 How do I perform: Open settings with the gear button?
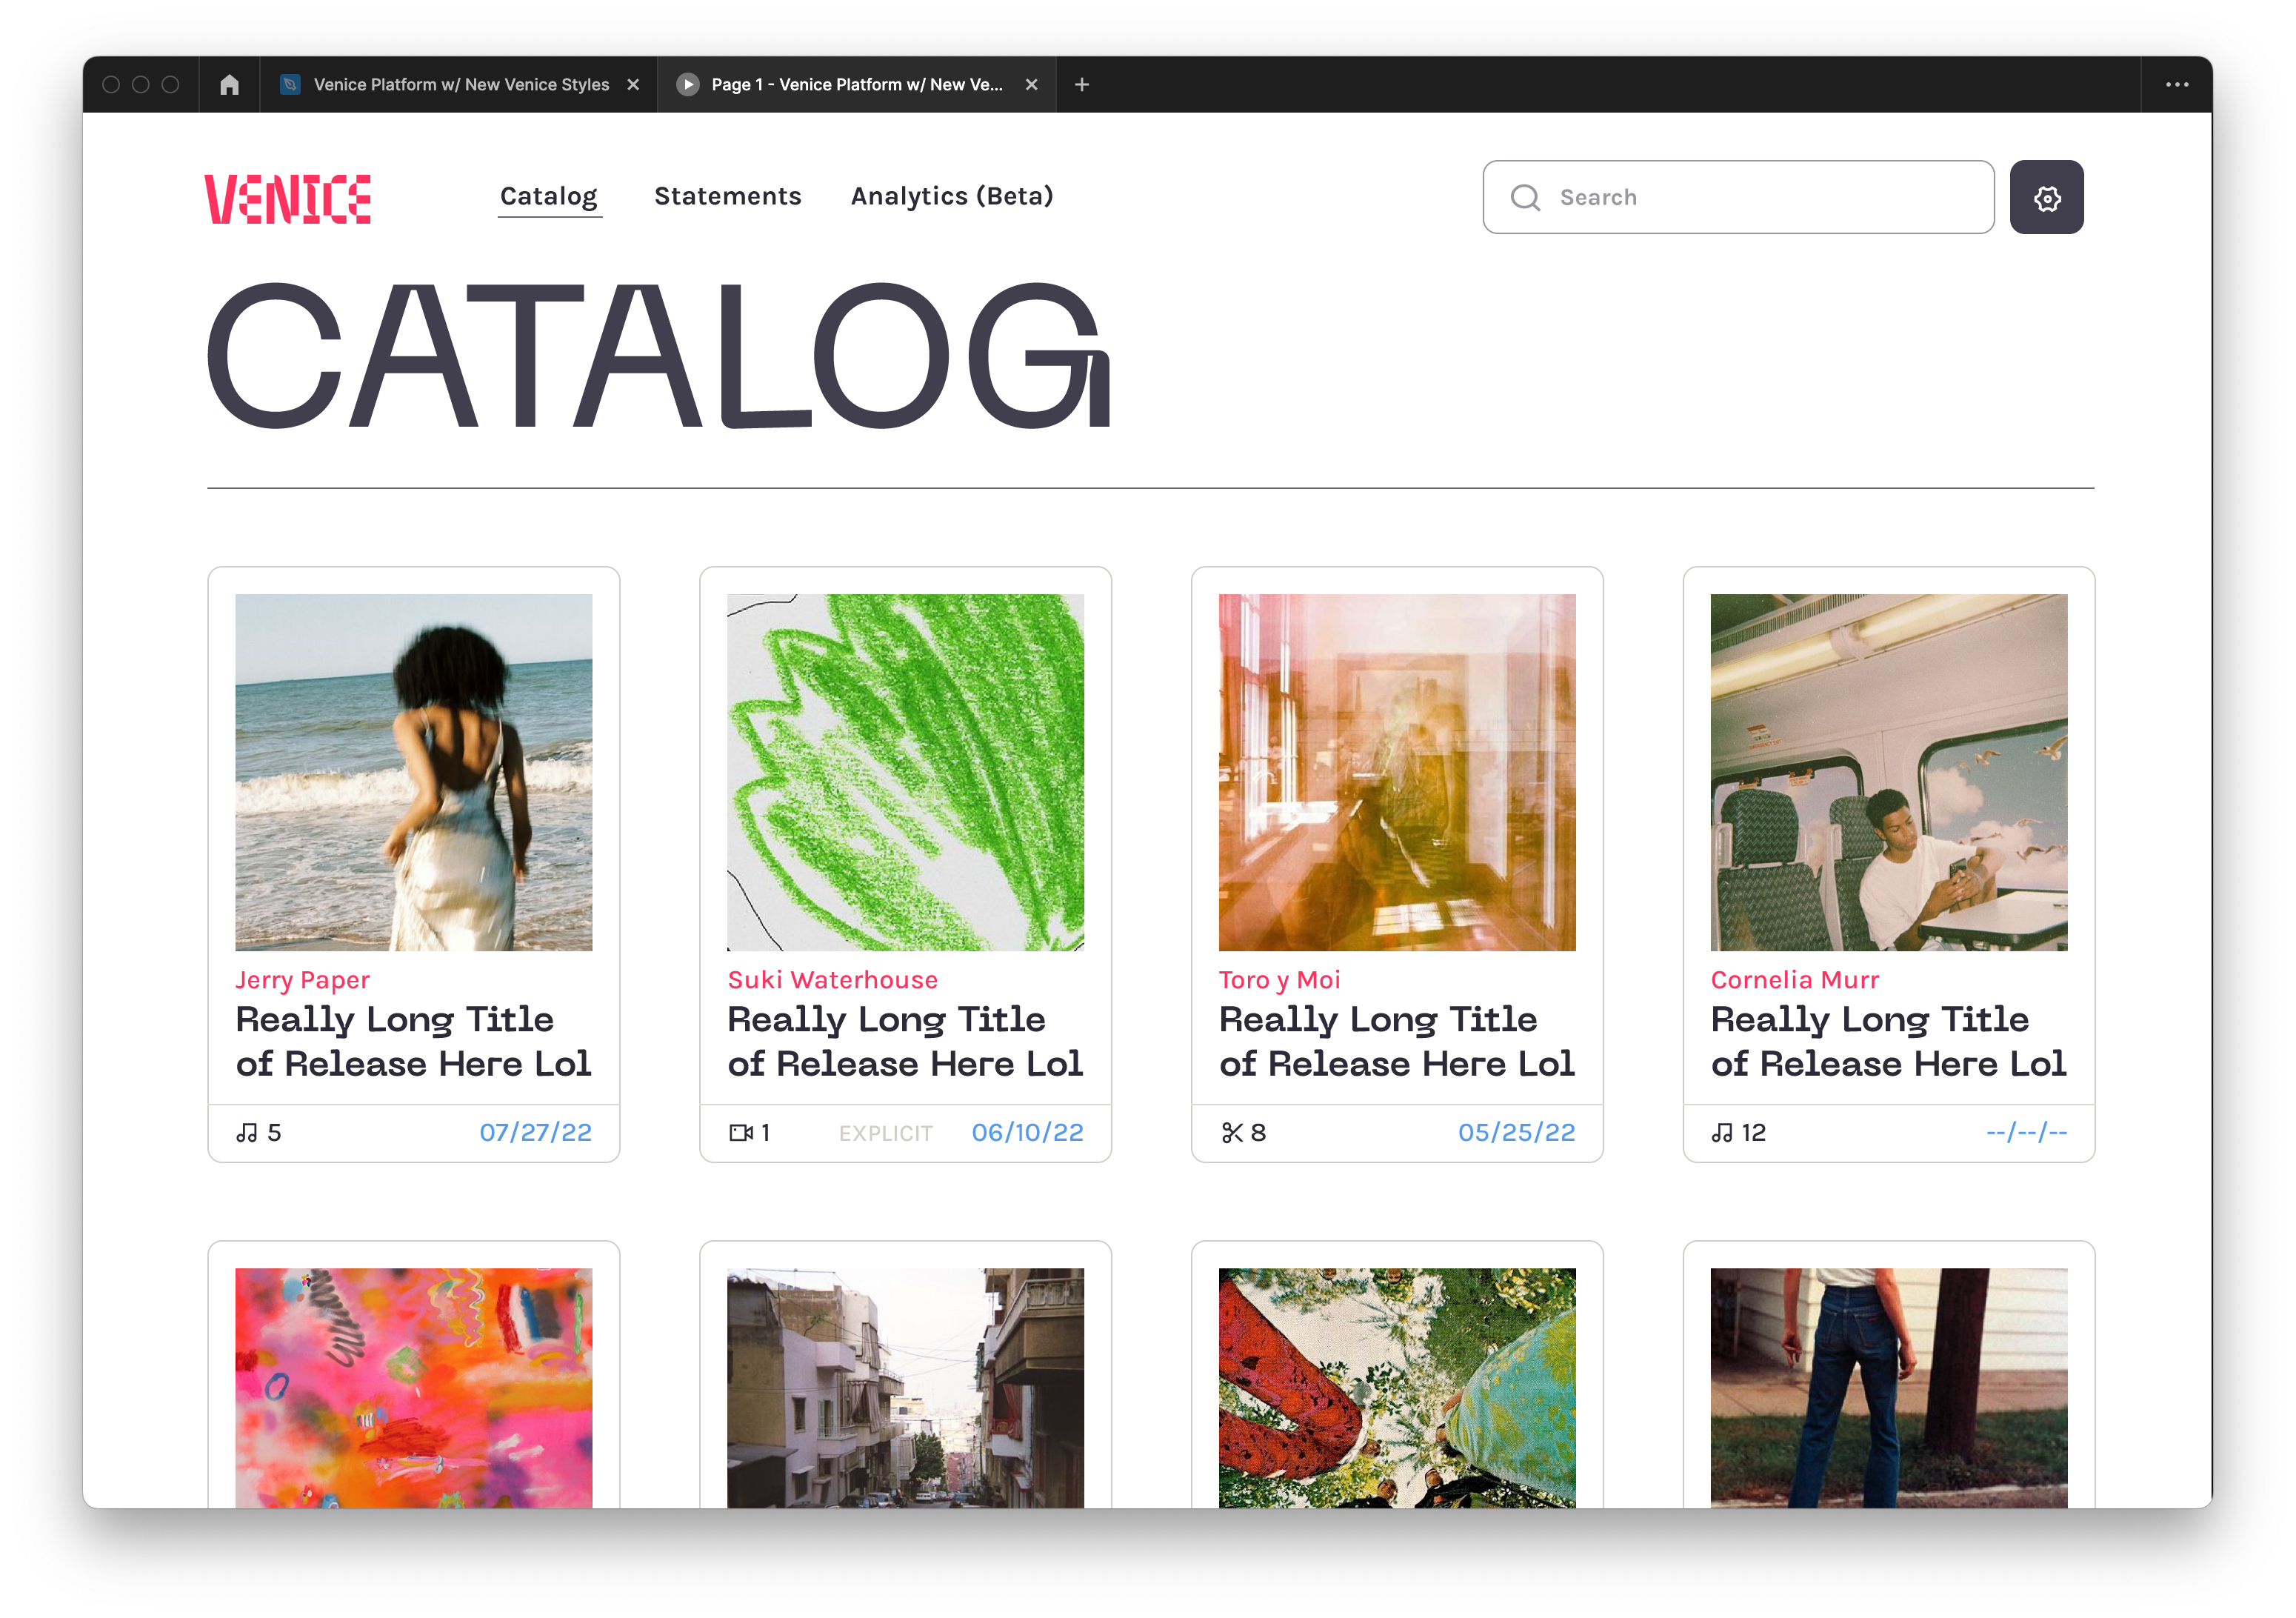(x=2047, y=197)
